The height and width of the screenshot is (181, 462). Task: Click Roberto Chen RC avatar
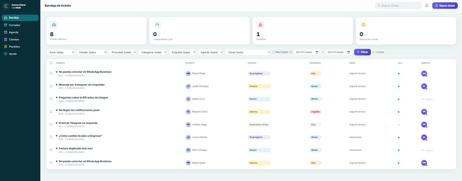(x=188, y=112)
